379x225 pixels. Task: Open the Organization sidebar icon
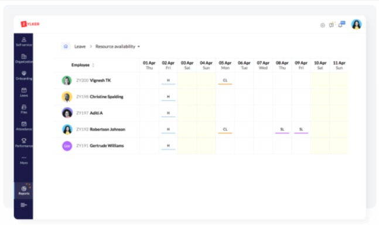pos(23,59)
